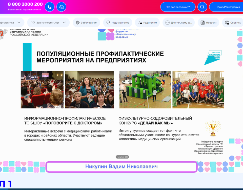This screenshot has height=190, width=243.
Task: Click the 'Бесплатная горячая линия' caption
Action: click(24, 10)
